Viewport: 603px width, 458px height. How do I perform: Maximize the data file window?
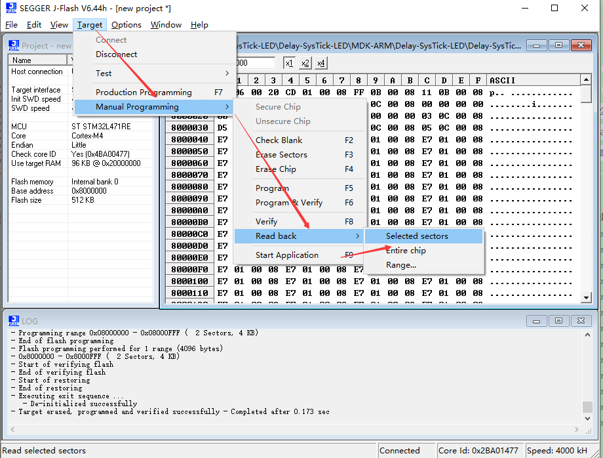(x=559, y=45)
